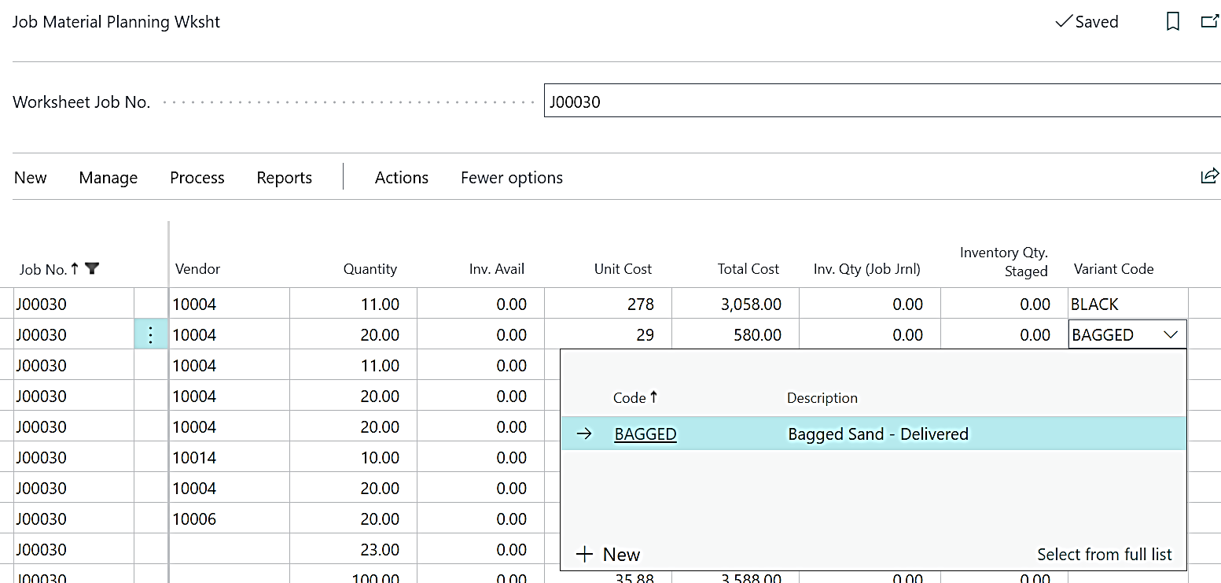Click Select from full list
This screenshot has height=583, width=1221.
point(1104,555)
